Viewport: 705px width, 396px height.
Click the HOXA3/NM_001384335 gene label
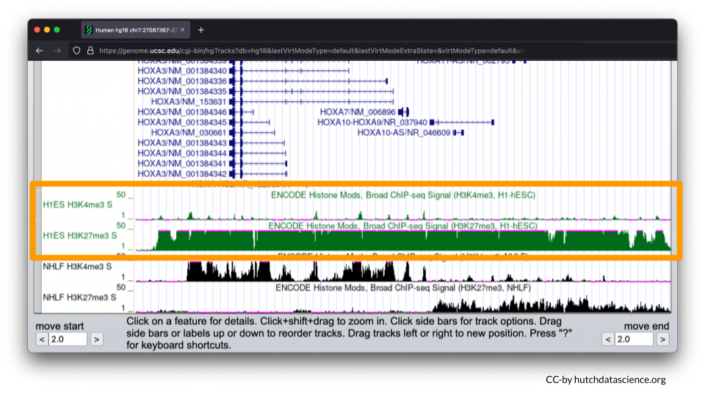click(x=182, y=92)
